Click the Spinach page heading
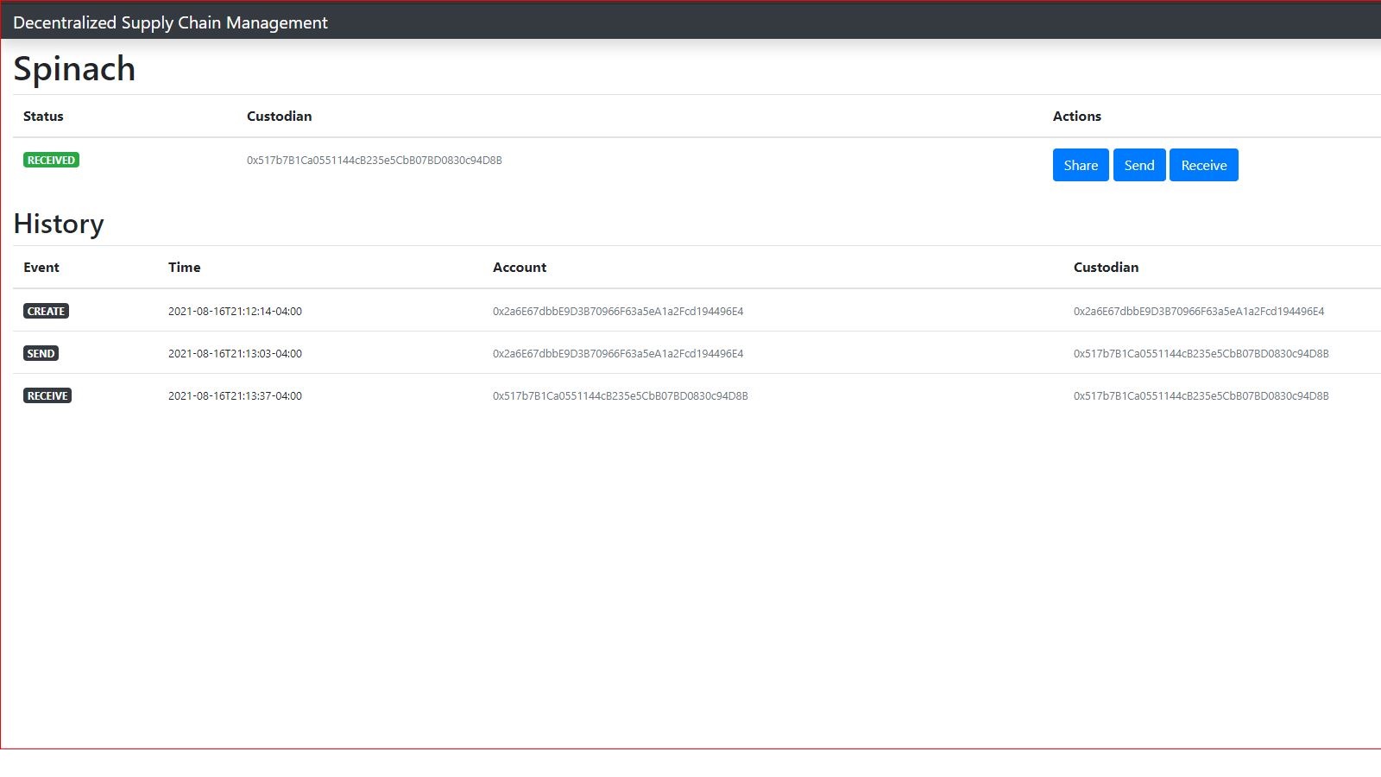Screen dimensions: 1381x777 [74, 69]
